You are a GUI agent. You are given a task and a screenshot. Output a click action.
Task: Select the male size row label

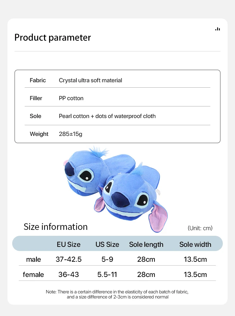coord(33,259)
